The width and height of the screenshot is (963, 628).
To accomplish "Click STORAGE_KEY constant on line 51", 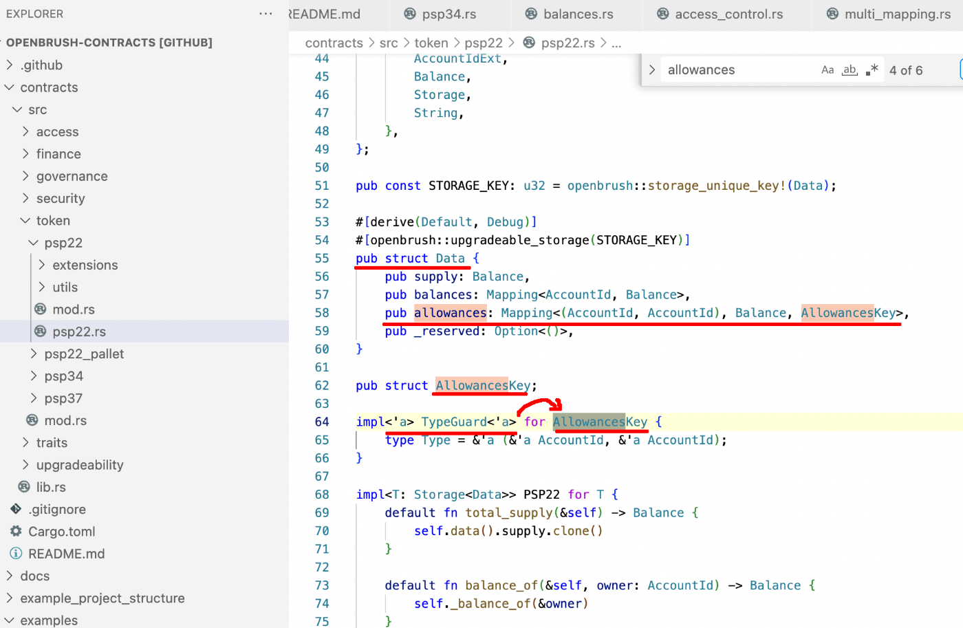I will 468,186.
